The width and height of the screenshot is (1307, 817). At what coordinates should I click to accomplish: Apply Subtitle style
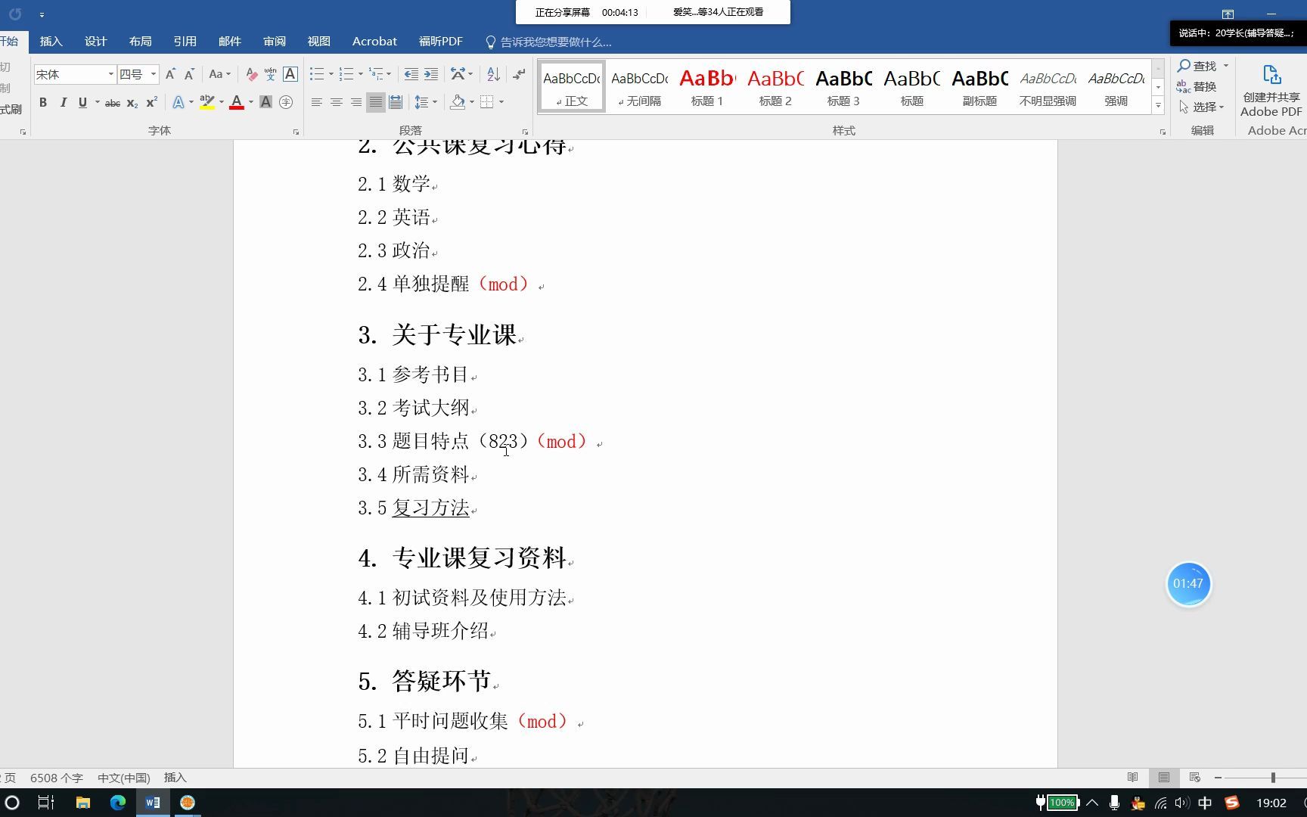(x=979, y=87)
